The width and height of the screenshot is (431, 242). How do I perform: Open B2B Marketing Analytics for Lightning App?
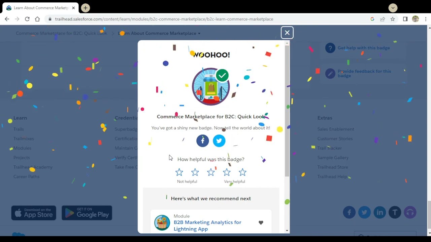207,226
